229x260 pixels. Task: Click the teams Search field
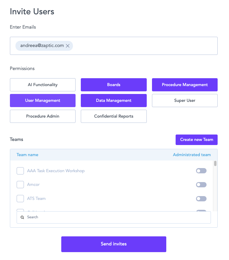pos(117,217)
